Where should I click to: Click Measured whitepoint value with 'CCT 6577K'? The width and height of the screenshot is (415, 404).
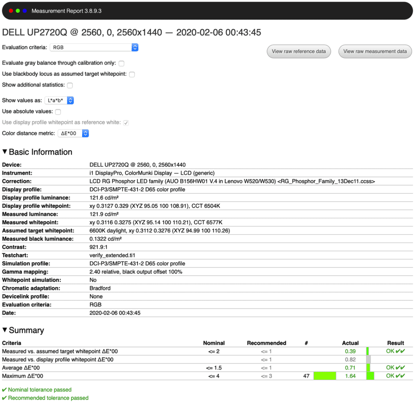[x=156, y=223]
